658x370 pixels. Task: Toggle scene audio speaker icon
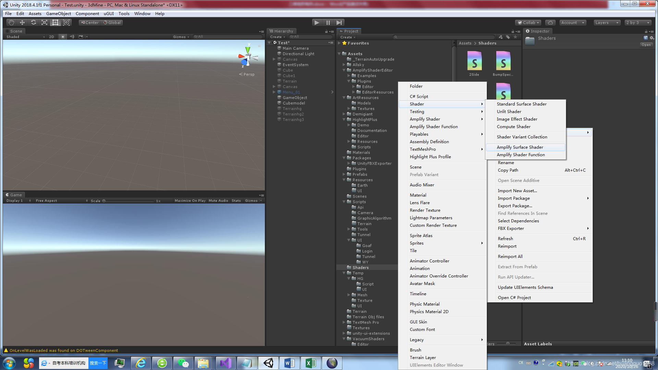tap(72, 37)
